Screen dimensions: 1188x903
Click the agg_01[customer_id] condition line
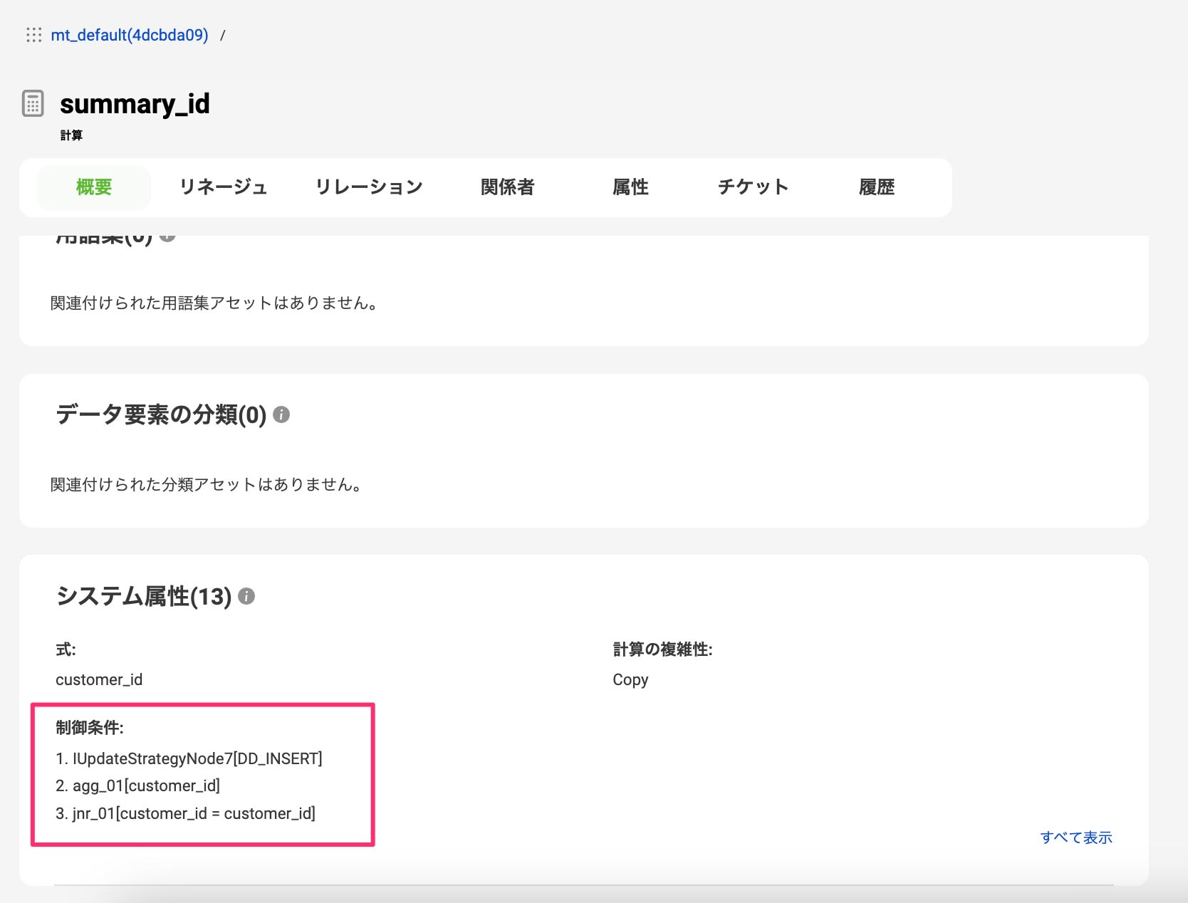click(x=137, y=785)
